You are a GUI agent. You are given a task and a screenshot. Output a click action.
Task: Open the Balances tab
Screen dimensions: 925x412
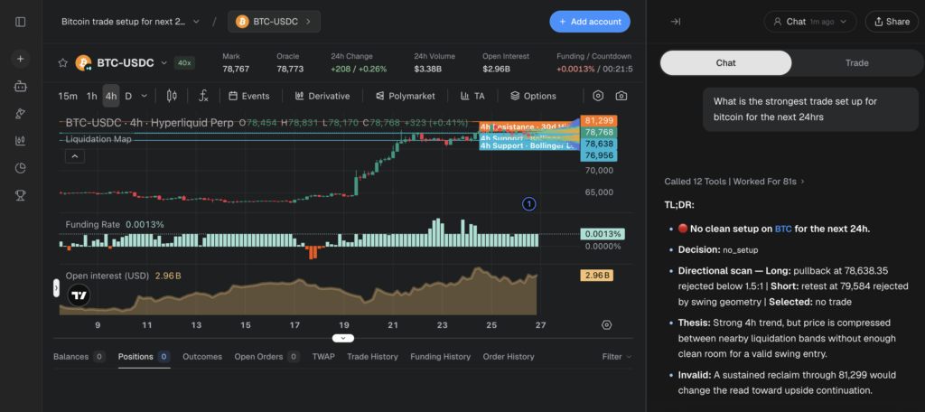(x=79, y=357)
